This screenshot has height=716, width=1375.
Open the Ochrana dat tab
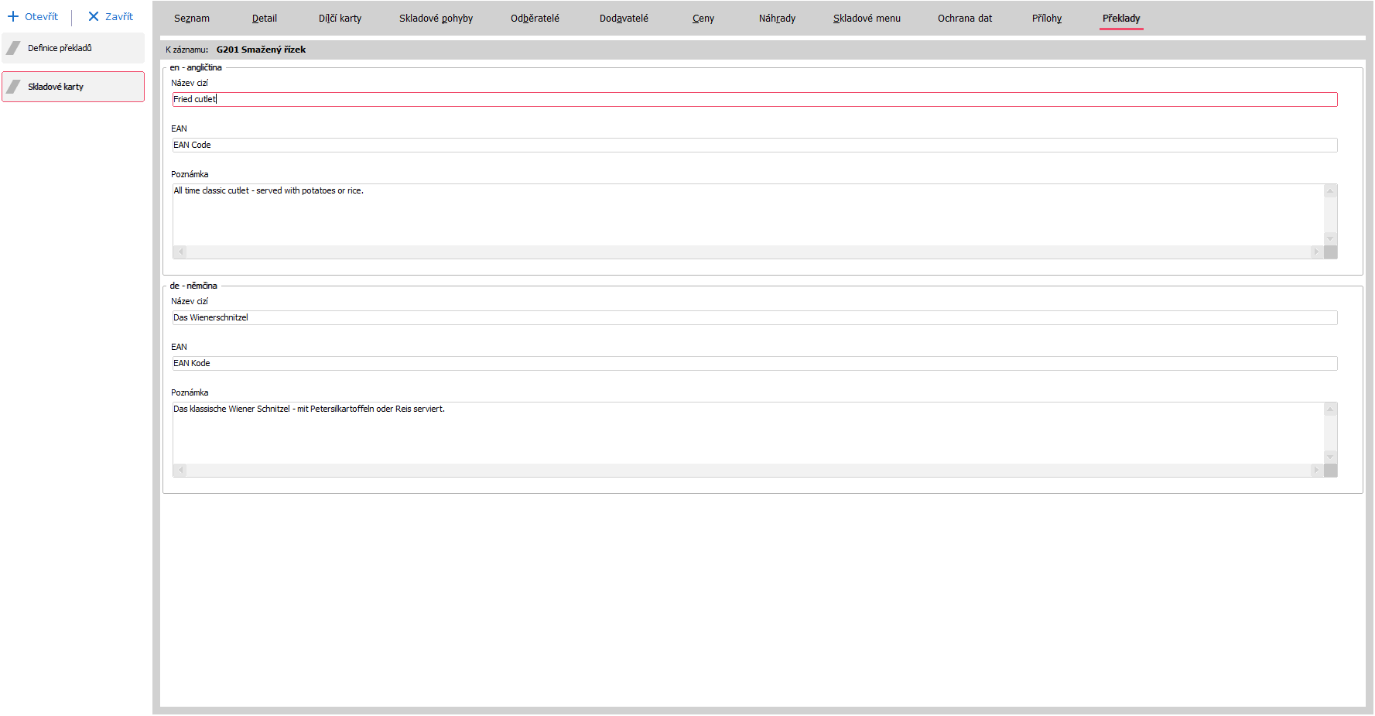(x=964, y=19)
